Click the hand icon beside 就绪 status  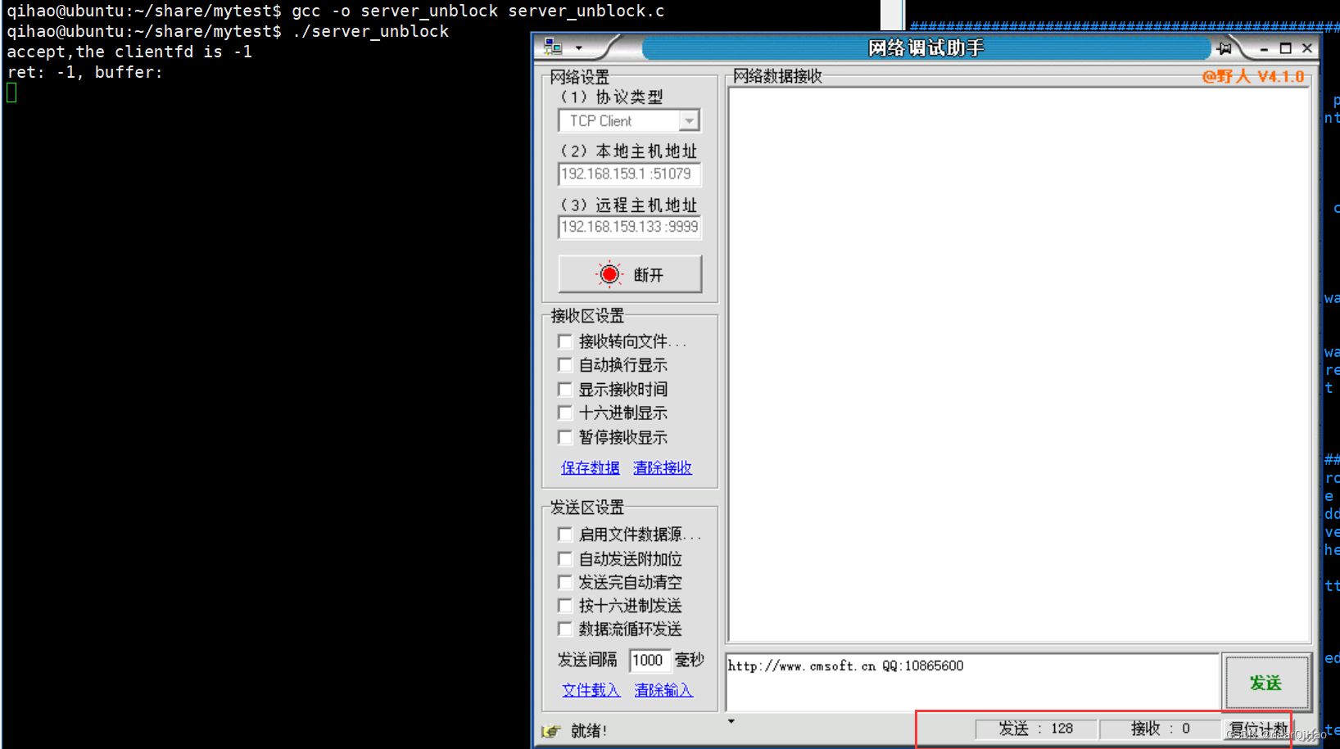[x=551, y=730]
